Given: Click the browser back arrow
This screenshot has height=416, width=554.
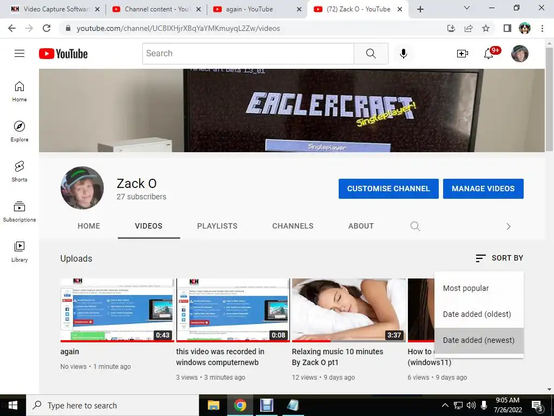Looking at the screenshot, I should pyautogui.click(x=12, y=28).
